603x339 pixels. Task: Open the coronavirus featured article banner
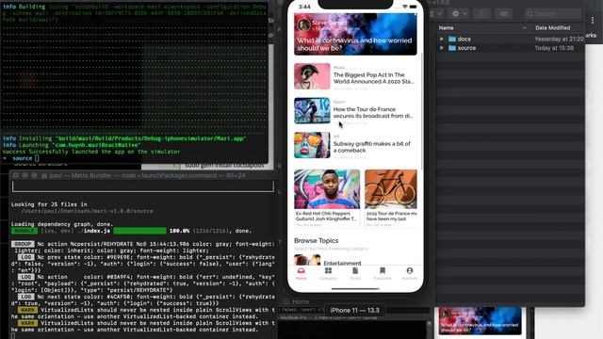[x=355, y=34]
